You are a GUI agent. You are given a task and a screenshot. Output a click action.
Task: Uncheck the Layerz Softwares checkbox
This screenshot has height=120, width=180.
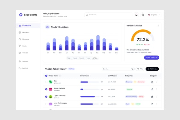click(46, 97)
